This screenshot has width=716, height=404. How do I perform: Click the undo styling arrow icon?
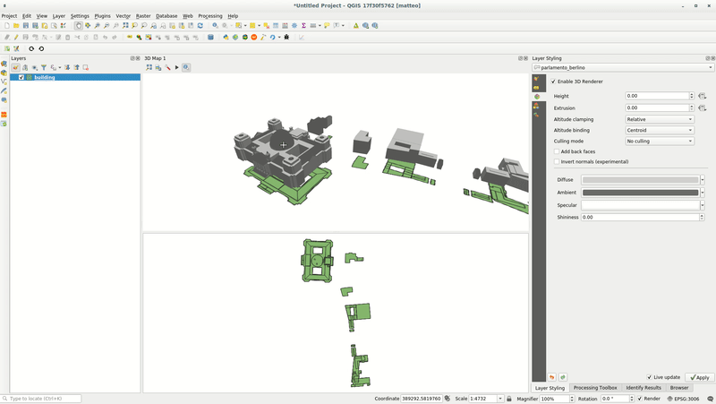(x=552, y=377)
